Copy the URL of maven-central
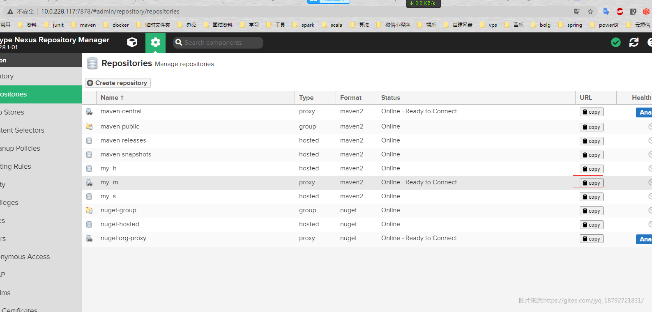Screen dimensions: 652x312 pos(592,112)
